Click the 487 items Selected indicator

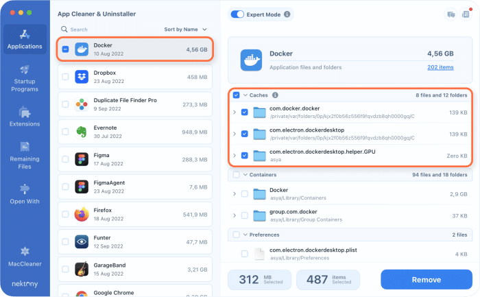pos(328,279)
